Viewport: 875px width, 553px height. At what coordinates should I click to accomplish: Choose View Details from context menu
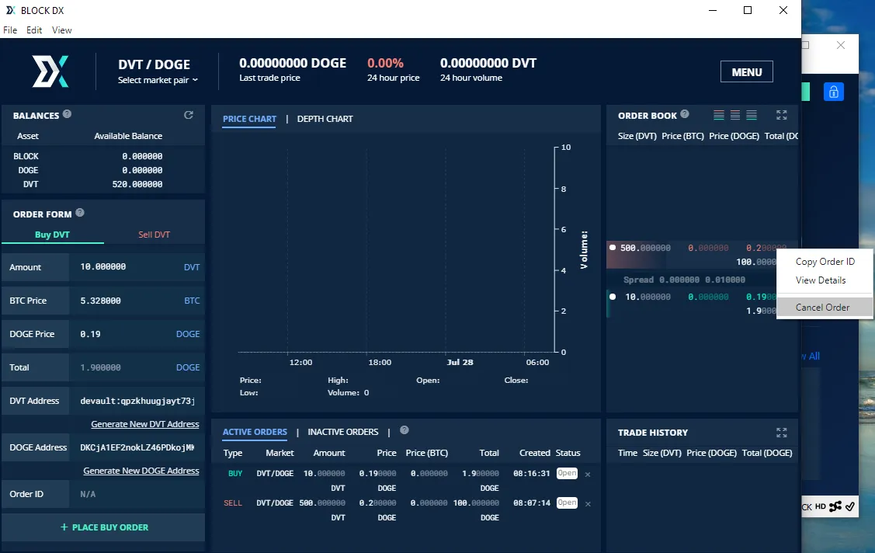coord(825,280)
